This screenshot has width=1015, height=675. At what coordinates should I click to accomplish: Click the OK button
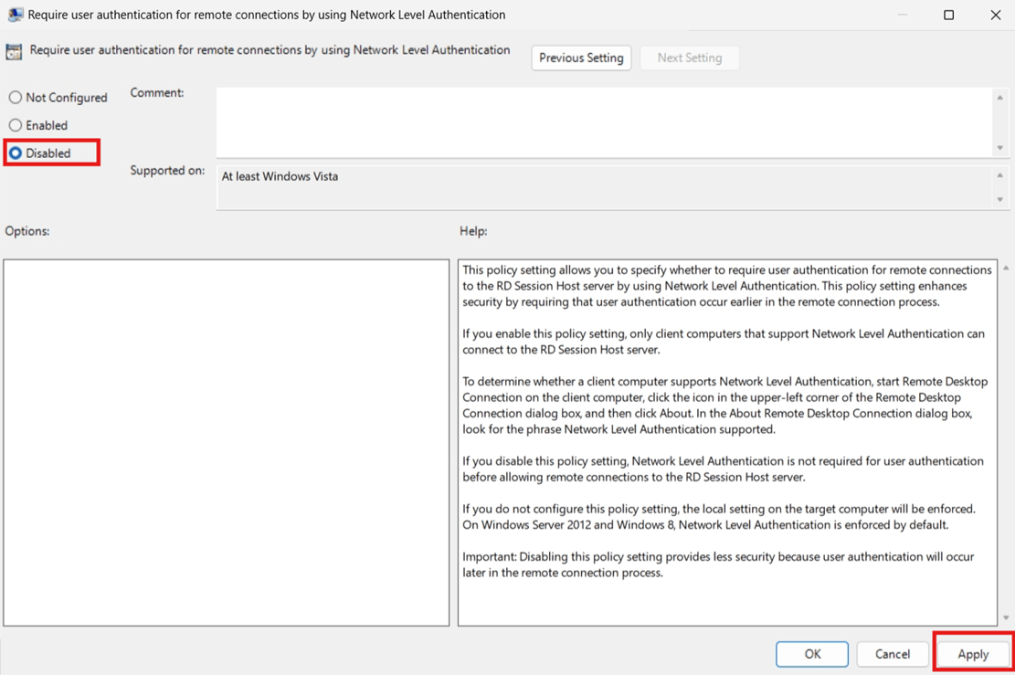(811, 654)
